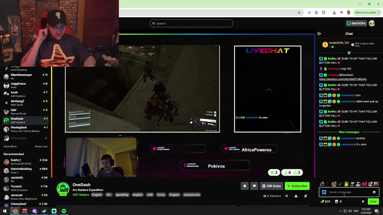
Task: Click Show Less in sidebar
Action: (41, 147)
